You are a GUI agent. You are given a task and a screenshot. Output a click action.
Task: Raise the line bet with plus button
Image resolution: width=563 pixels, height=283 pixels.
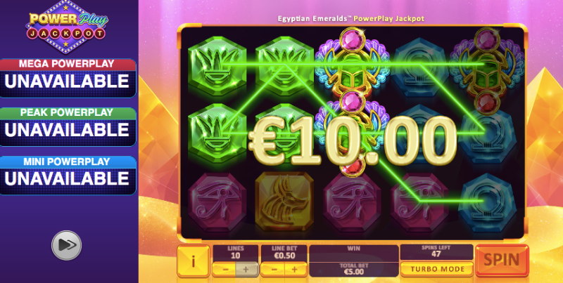tap(296, 270)
